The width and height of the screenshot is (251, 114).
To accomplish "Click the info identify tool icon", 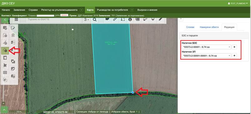I will (130, 20).
